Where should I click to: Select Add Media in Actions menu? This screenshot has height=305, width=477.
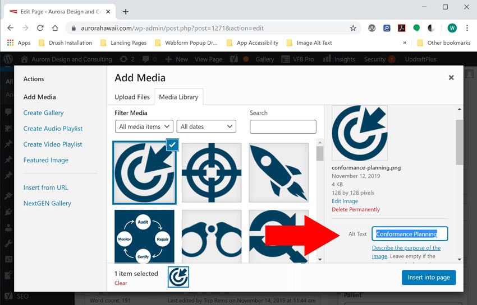[39, 97]
